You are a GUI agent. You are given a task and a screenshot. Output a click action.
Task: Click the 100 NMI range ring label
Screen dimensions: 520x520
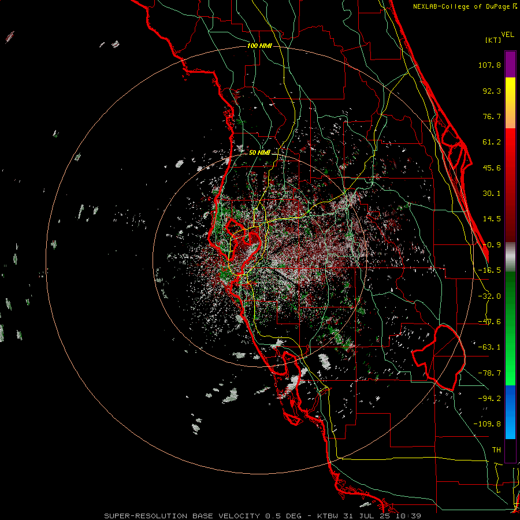coord(259,46)
